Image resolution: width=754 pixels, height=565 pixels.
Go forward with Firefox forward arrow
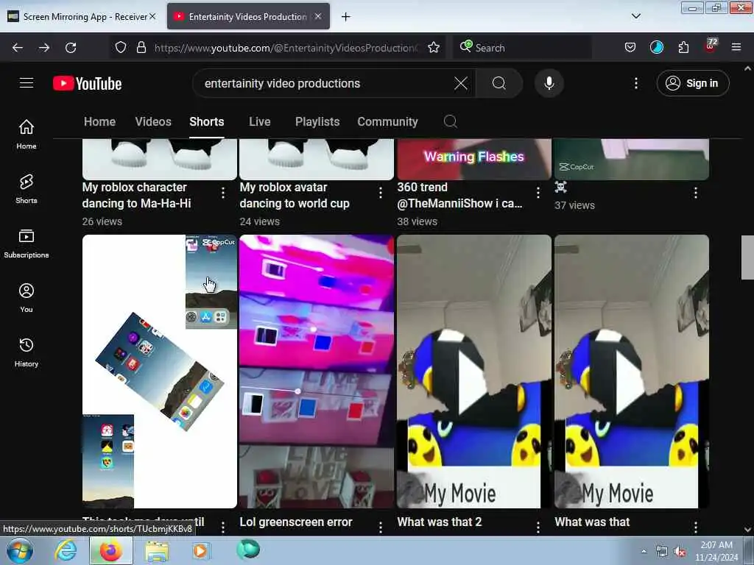click(x=43, y=48)
